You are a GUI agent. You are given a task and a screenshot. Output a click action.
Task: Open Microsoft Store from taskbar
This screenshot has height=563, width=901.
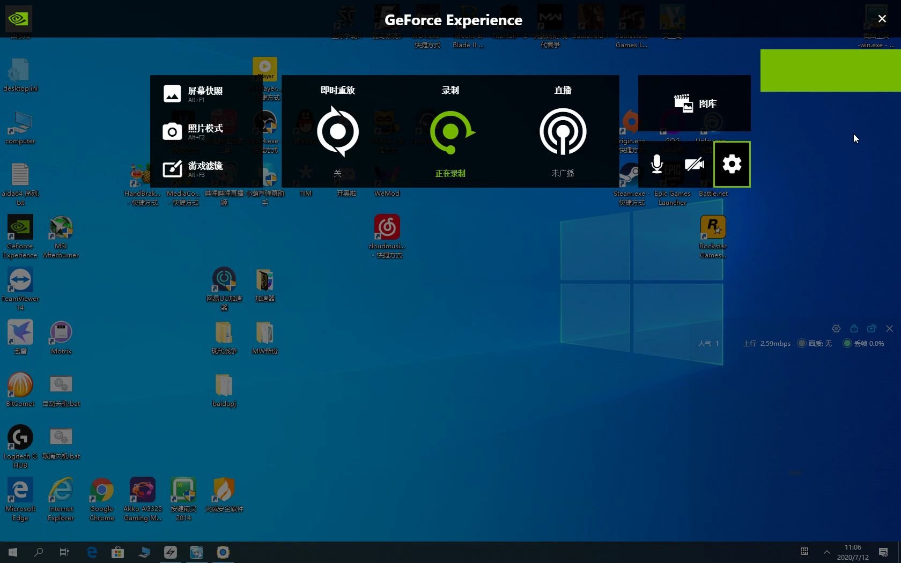[117, 552]
